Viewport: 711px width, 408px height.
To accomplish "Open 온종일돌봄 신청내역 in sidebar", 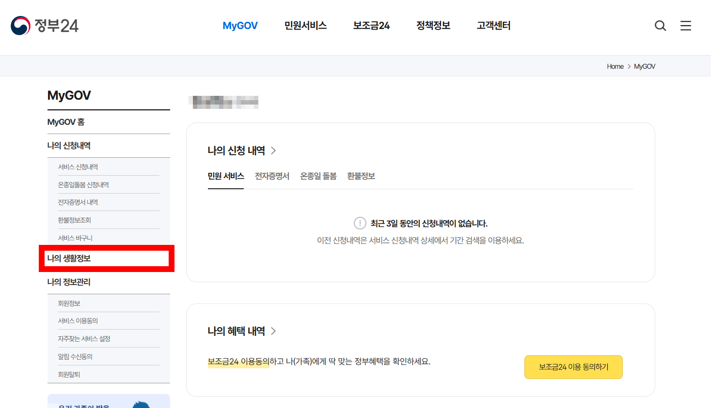I will tap(83, 185).
